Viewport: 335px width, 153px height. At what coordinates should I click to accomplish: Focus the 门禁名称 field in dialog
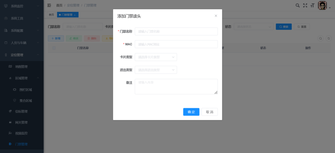[x=176, y=32]
